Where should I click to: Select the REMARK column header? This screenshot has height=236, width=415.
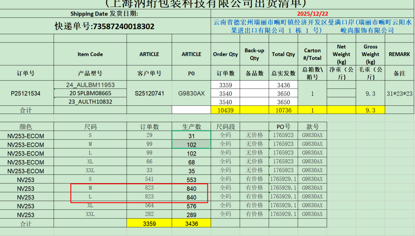click(399, 54)
